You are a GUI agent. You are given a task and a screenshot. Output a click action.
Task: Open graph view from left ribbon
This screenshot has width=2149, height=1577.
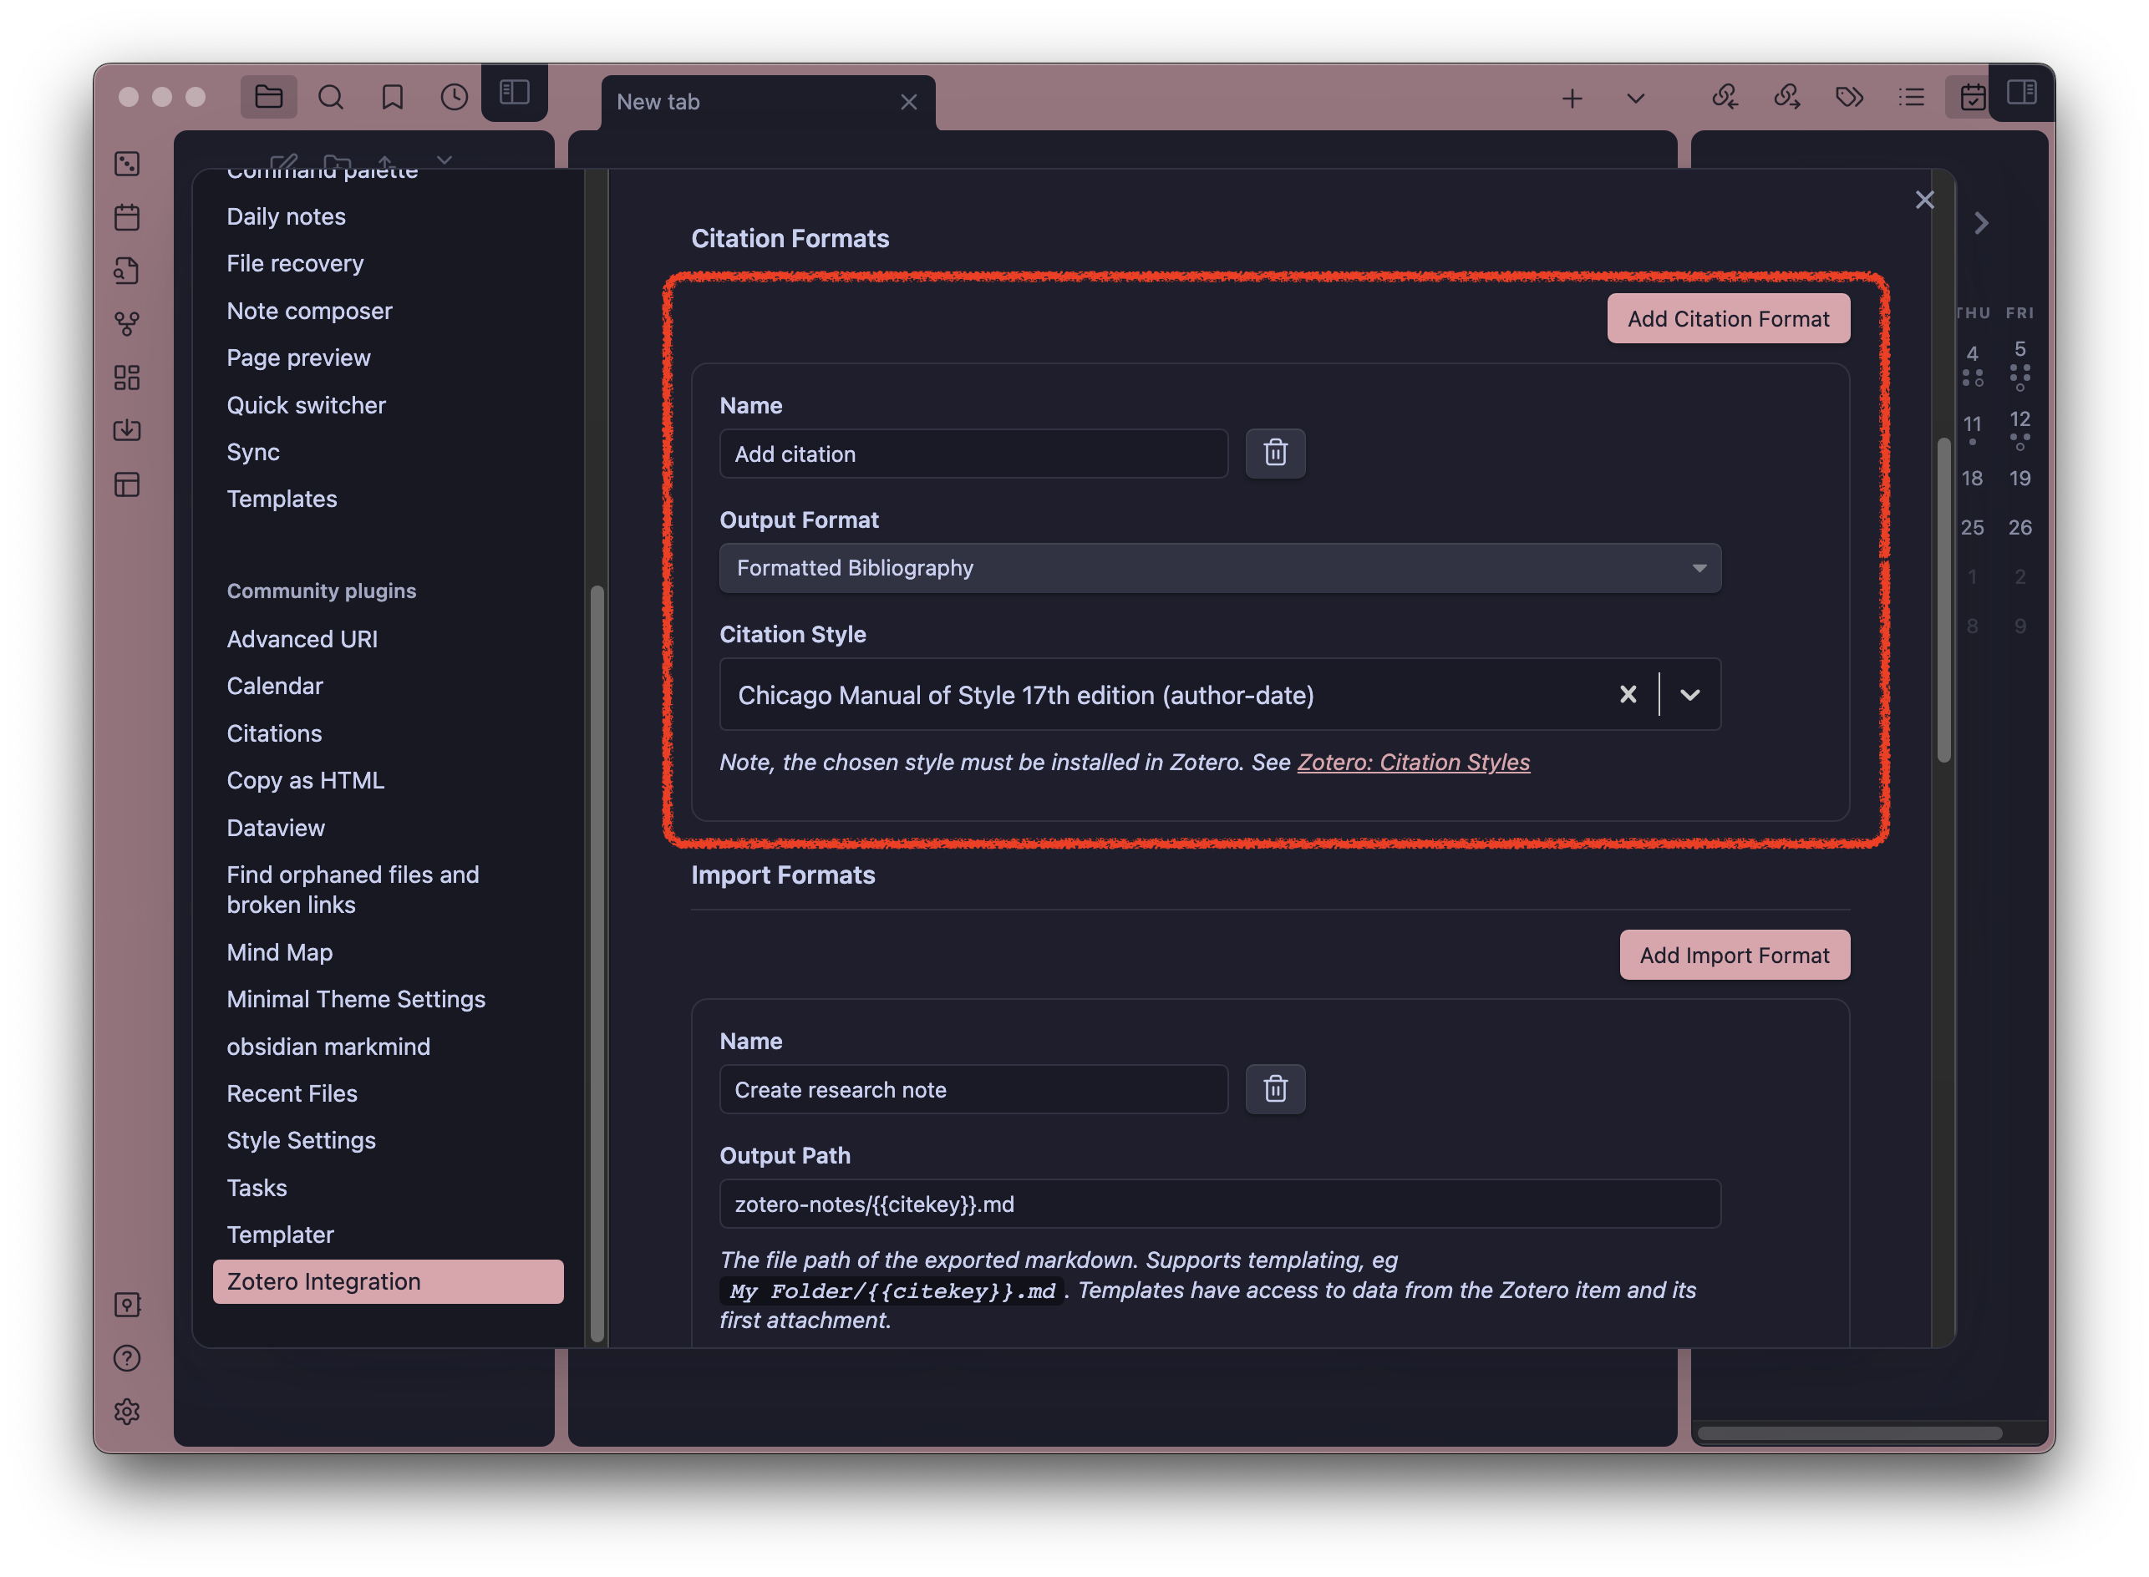[127, 323]
